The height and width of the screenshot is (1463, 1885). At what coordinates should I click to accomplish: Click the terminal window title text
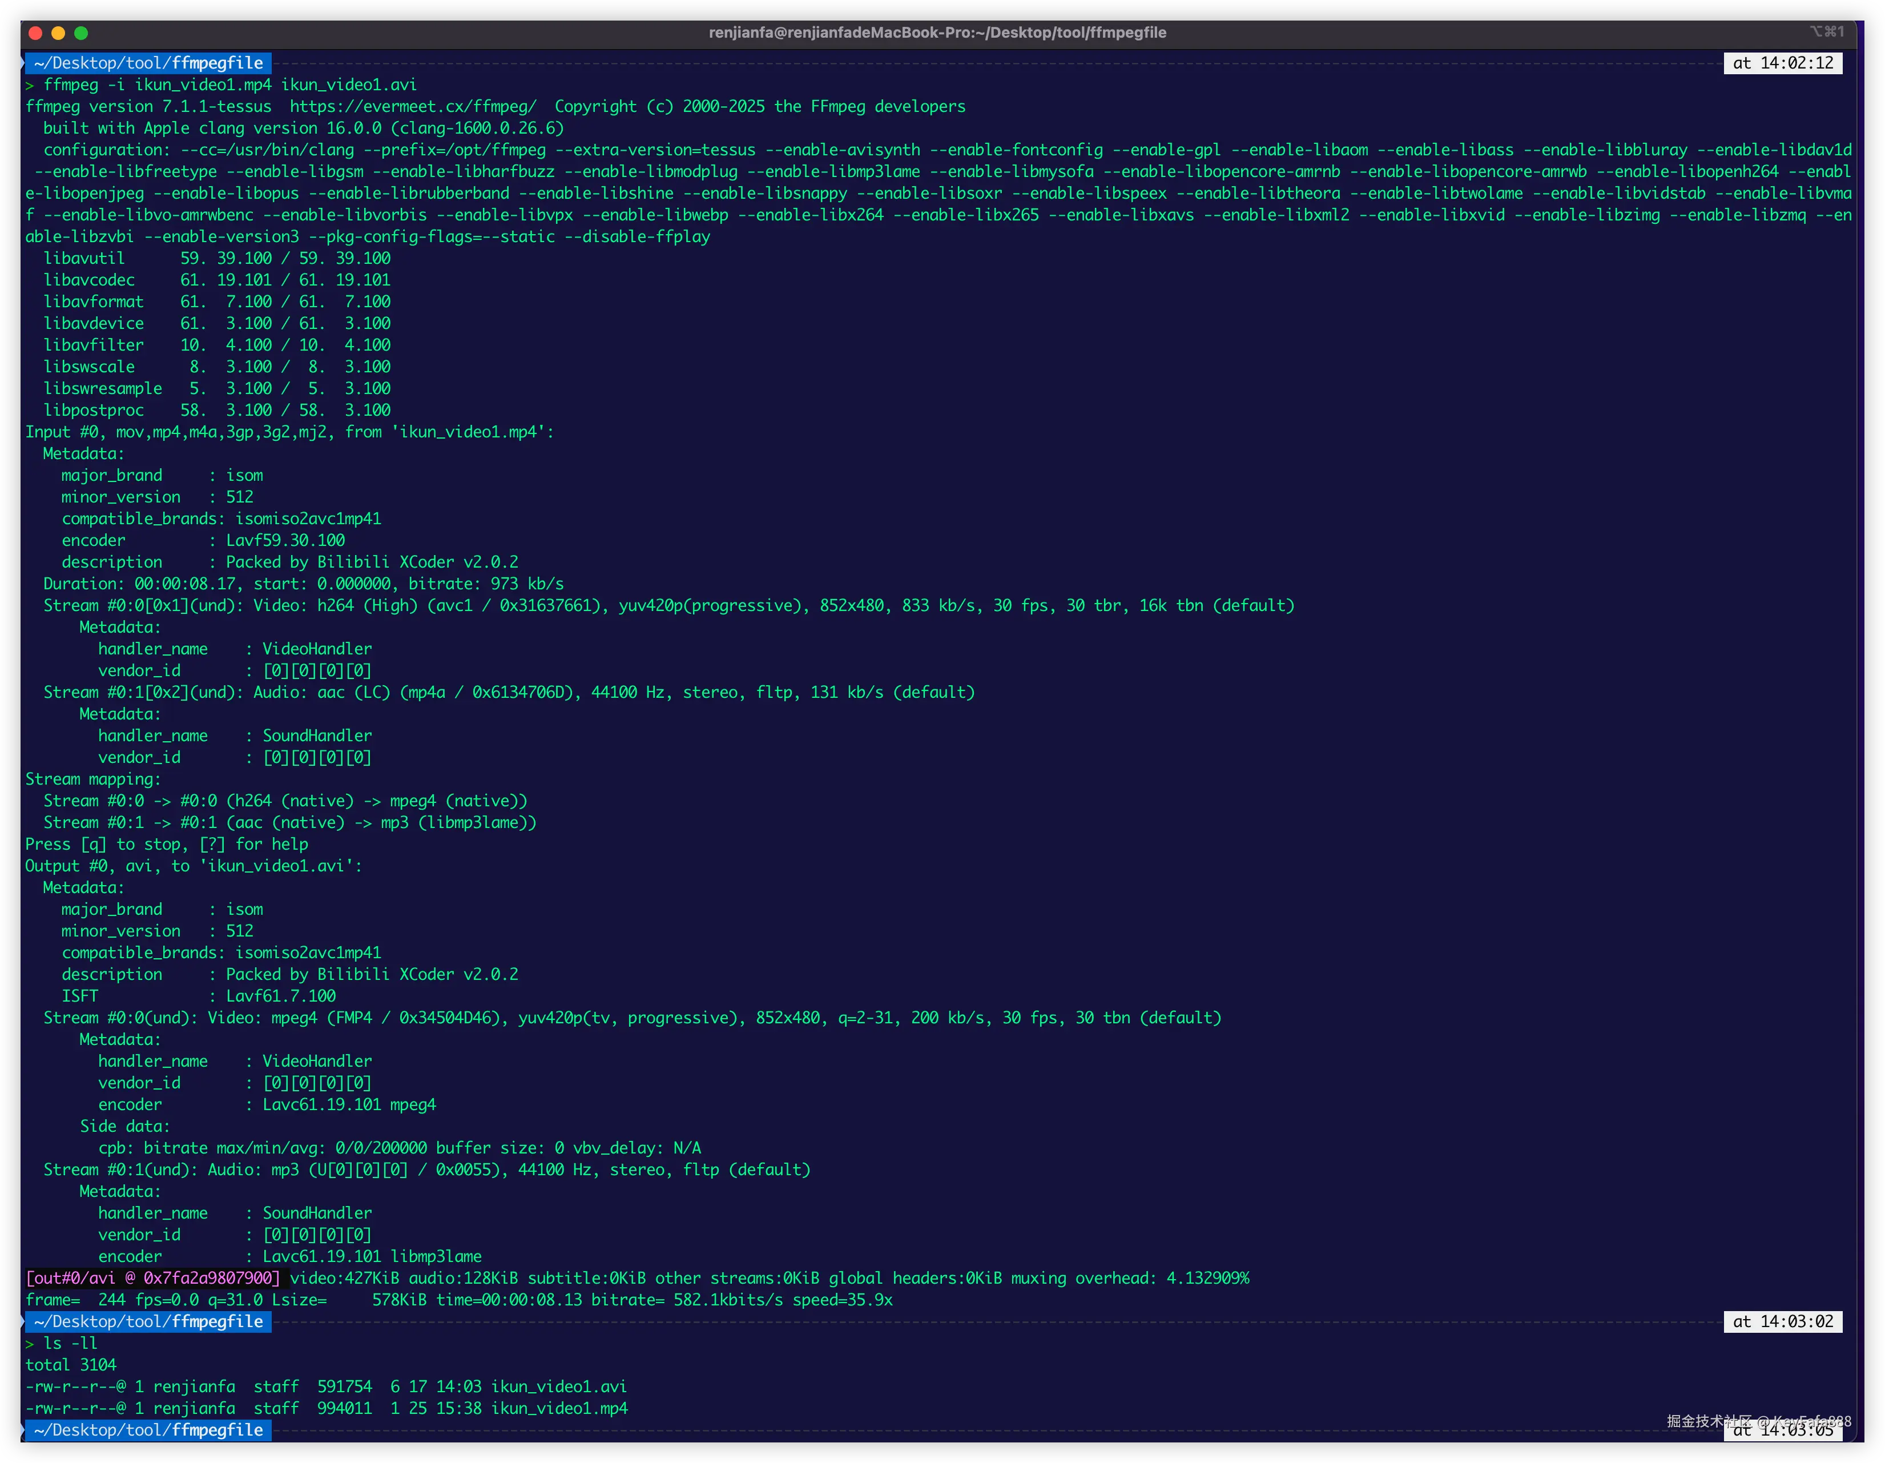point(937,33)
